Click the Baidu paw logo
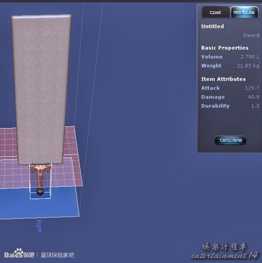 pos(19,253)
